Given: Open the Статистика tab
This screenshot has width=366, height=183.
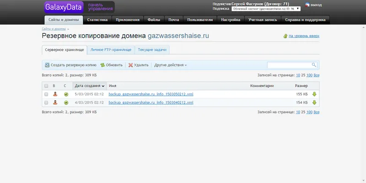Looking at the screenshot, I should coord(97,20).
